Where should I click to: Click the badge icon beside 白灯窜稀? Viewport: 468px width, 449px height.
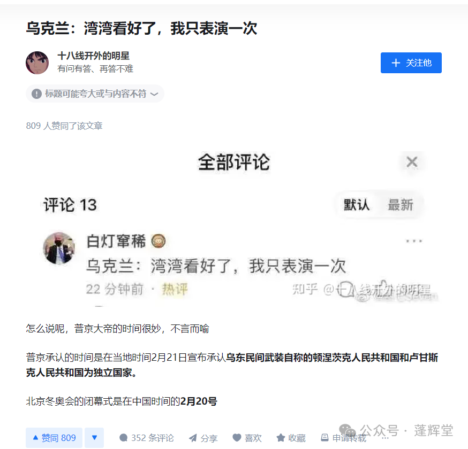point(158,241)
